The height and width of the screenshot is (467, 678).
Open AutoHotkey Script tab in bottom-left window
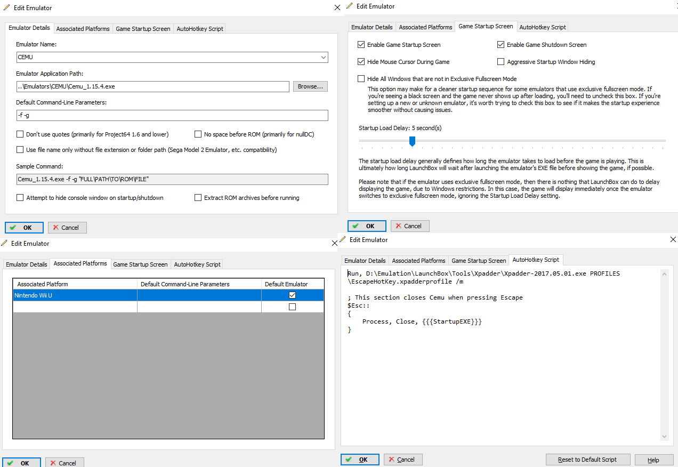click(x=197, y=264)
